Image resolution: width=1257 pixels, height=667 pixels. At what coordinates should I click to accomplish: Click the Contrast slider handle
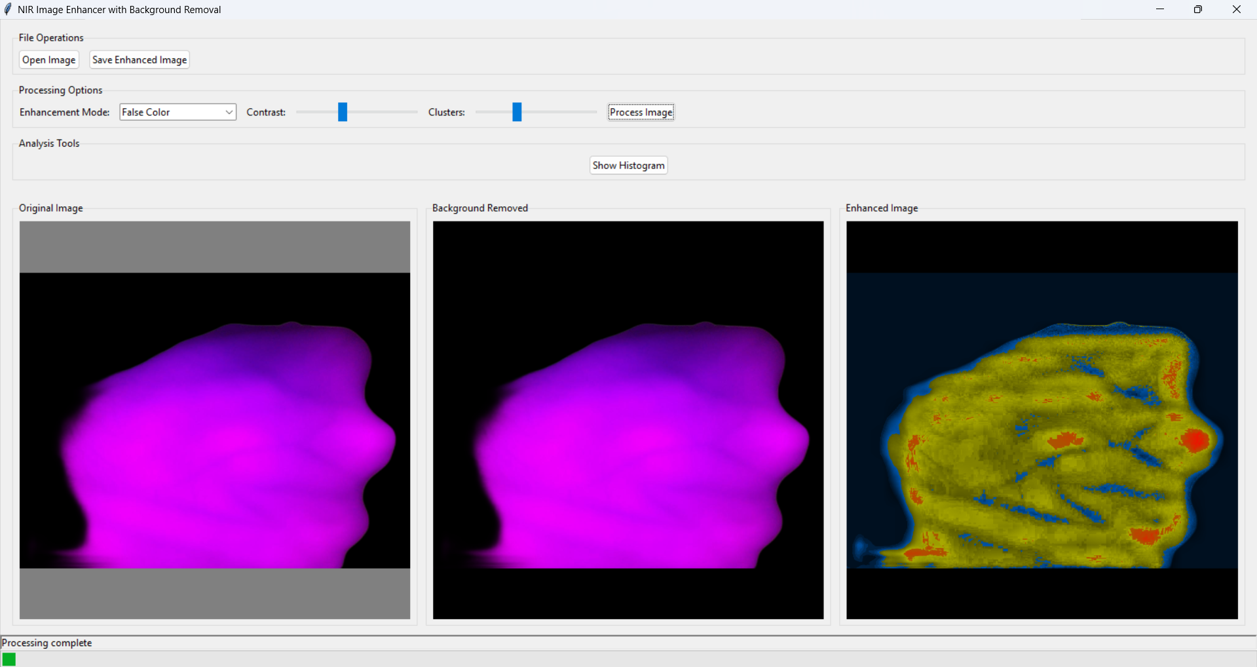coord(343,112)
